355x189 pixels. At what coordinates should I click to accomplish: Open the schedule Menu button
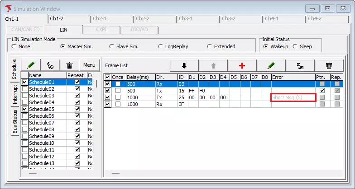89,65
